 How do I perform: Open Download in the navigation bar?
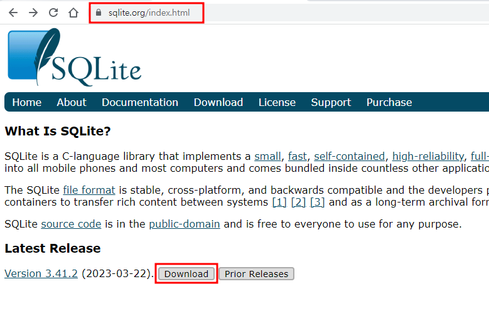218,102
